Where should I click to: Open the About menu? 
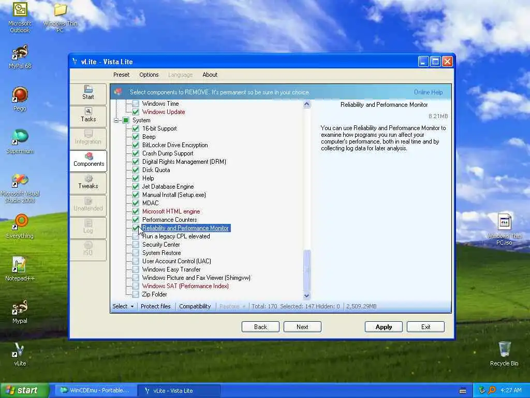click(210, 75)
